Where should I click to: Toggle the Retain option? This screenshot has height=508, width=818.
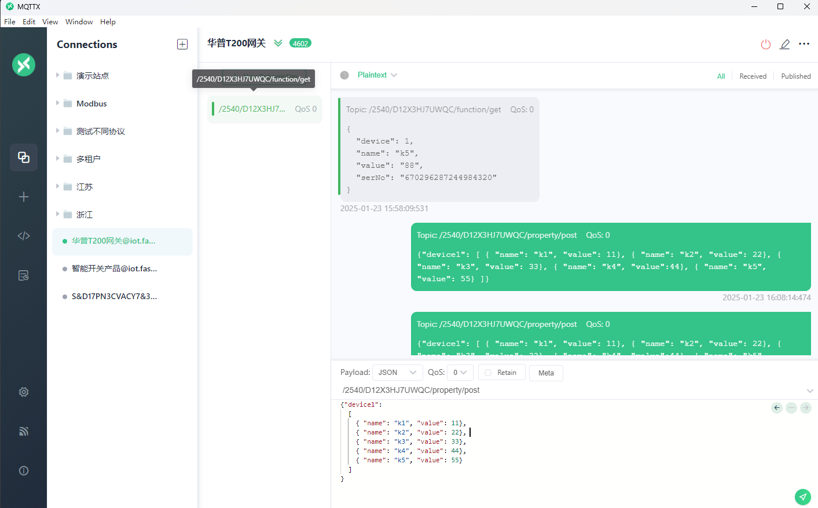(501, 373)
